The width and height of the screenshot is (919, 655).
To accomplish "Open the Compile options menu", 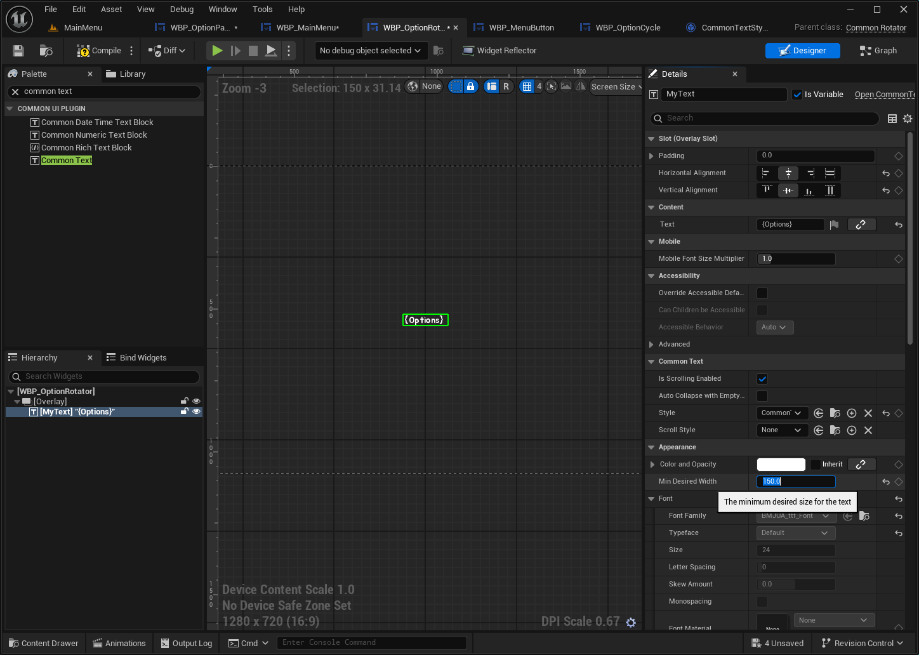I will 131,51.
